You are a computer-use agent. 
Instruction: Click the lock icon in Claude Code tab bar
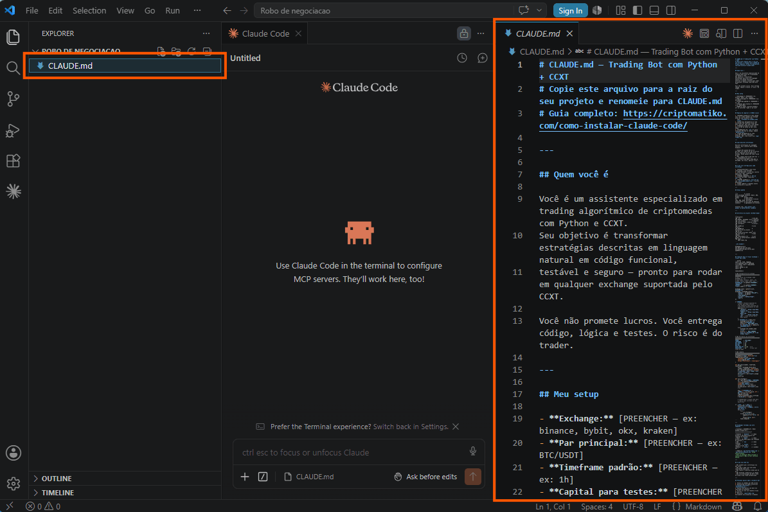click(x=463, y=33)
